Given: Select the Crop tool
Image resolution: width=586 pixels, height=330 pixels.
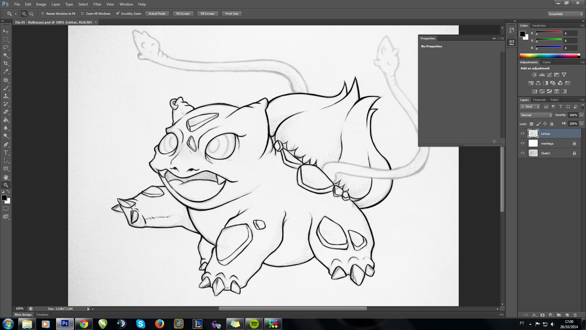Looking at the screenshot, I should 6,63.
